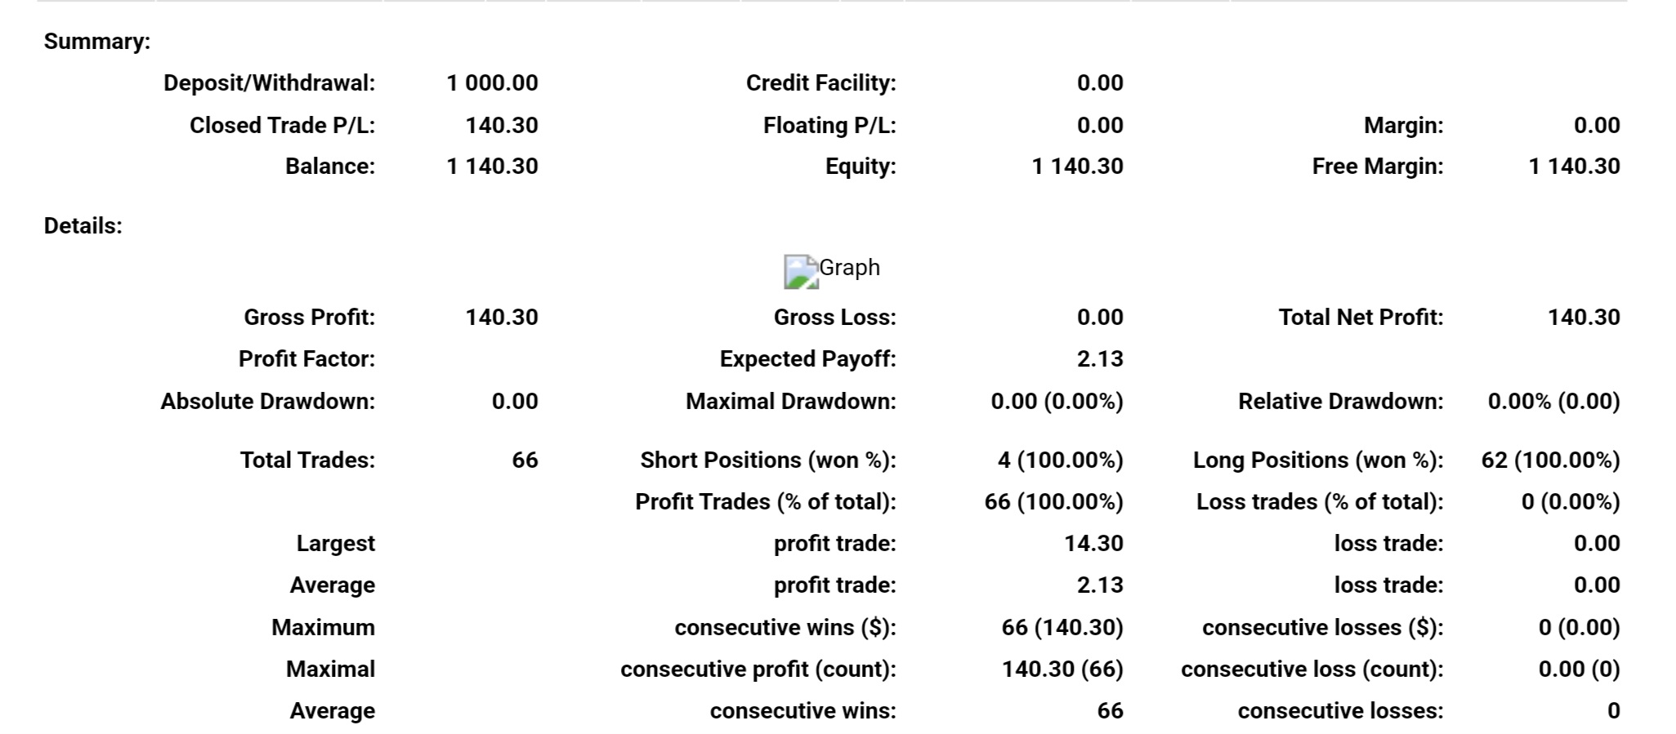1676x734 pixels.
Task: Select the Long Positions value 62 (100.00%)
Action: coord(1549,460)
